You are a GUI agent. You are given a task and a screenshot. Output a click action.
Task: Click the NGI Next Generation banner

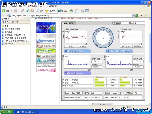(x=46, y=56)
